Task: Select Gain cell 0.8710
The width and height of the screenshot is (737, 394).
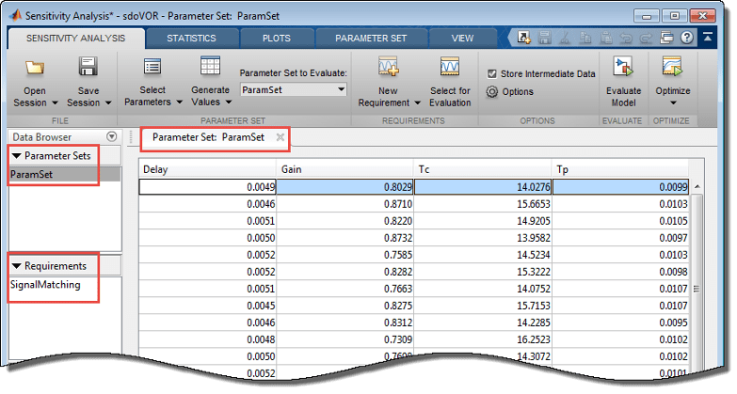Action: 344,204
